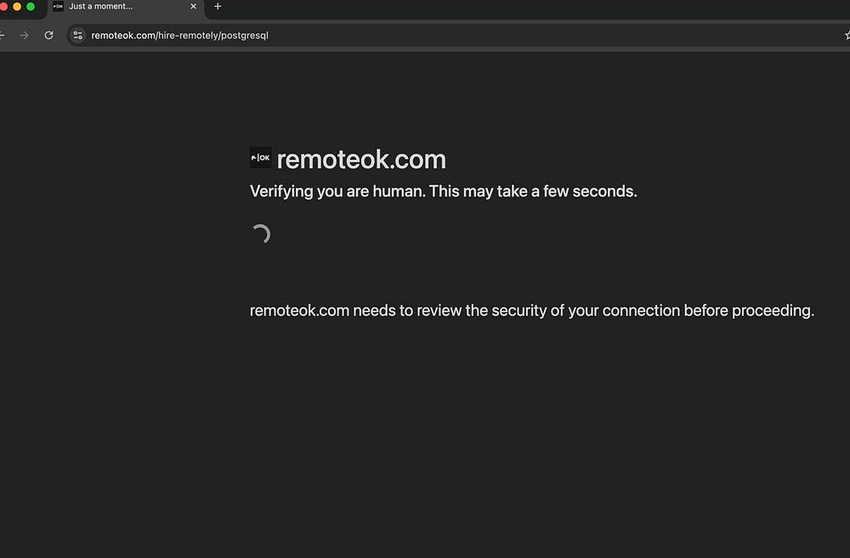The width and height of the screenshot is (850, 558).
Task: Click the postgresql segment of the URL
Action: click(244, 36)
